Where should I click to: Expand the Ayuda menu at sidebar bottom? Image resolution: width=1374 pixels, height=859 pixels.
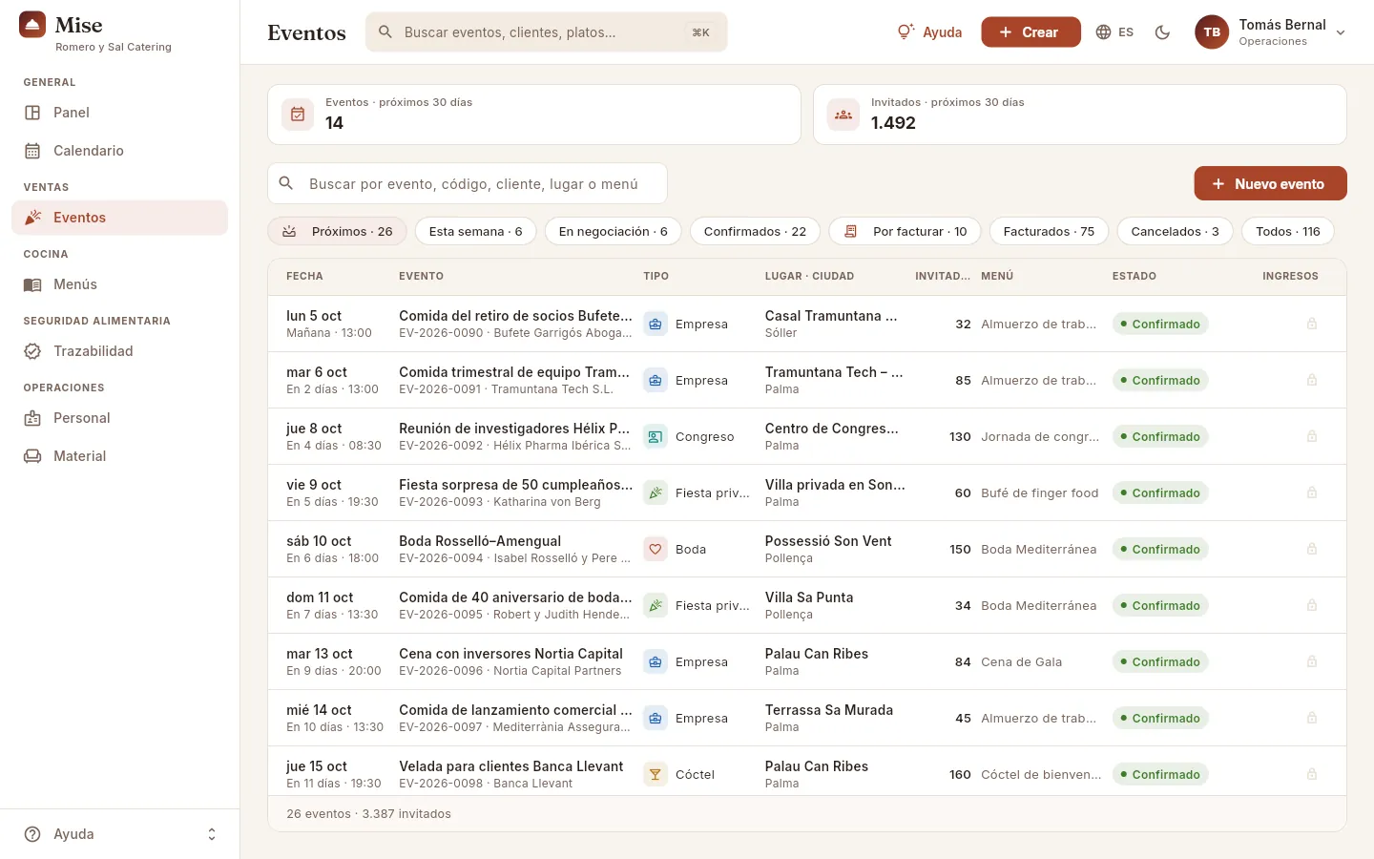point(119,834)
